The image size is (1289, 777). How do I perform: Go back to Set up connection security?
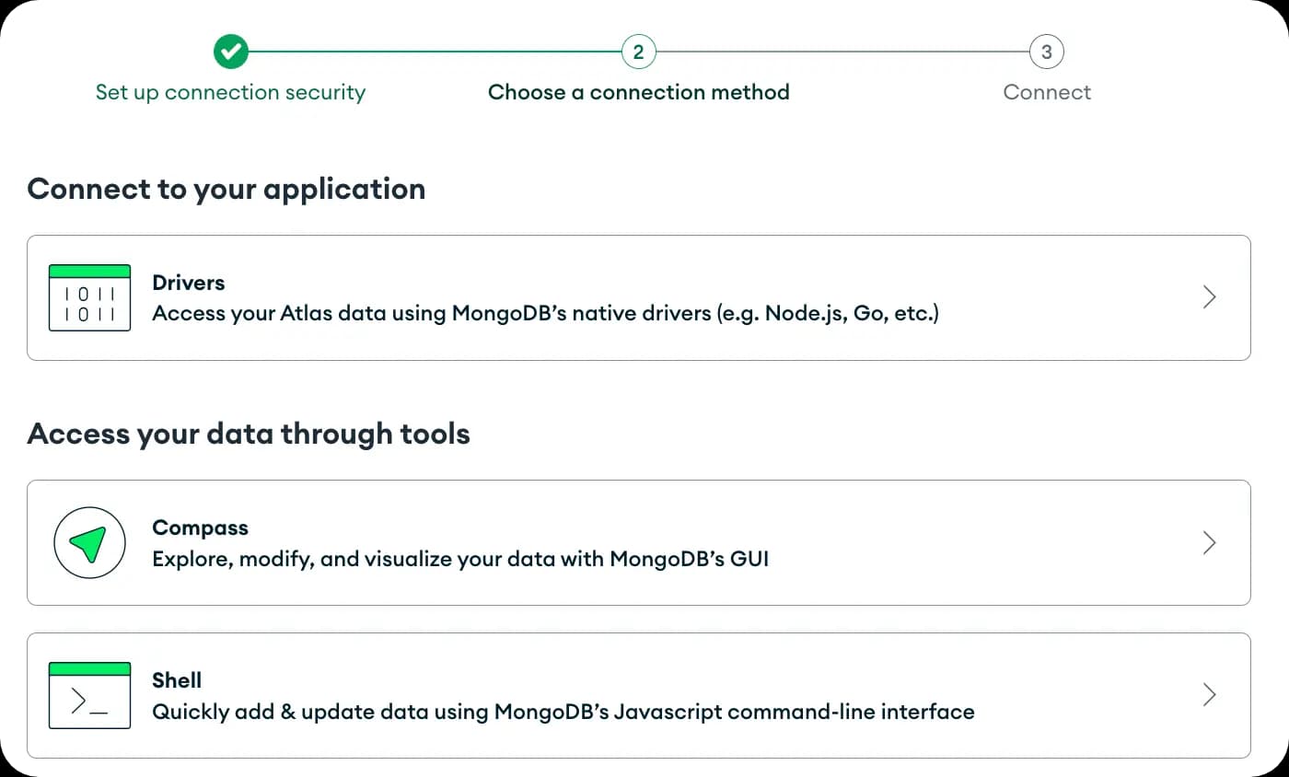[x=230, y=92]
